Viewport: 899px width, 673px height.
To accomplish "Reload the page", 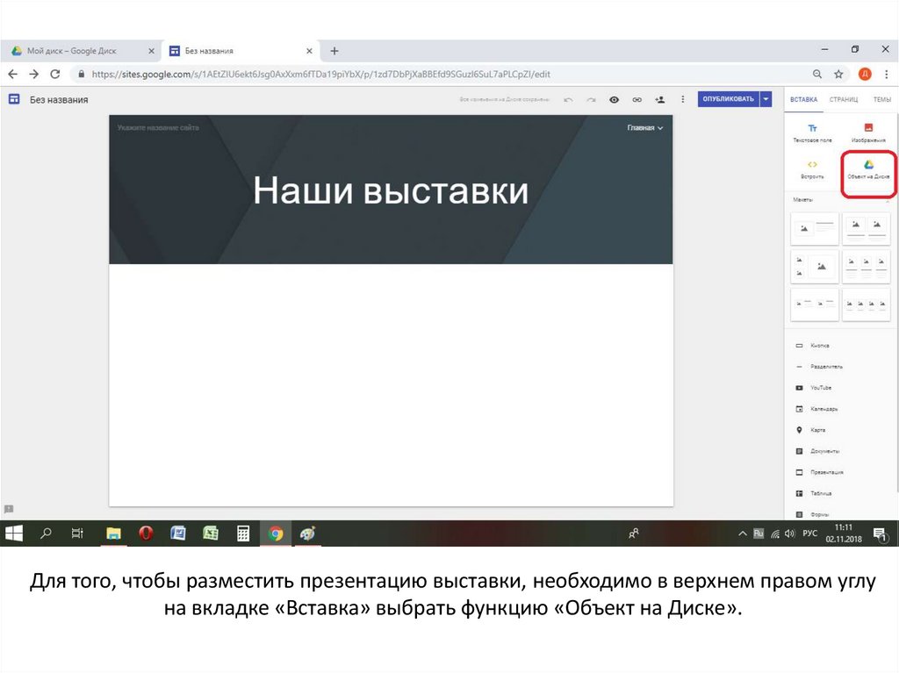I will pos(55,74).
